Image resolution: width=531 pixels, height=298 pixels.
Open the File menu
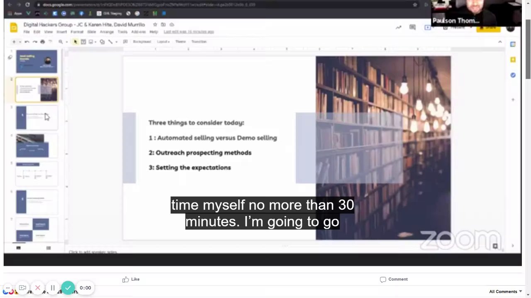tap(27, 32)
